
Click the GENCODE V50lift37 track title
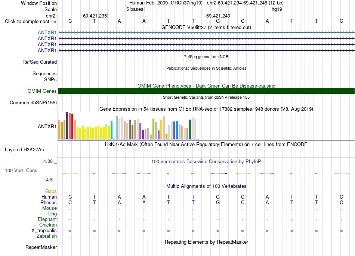pos(206,27)
